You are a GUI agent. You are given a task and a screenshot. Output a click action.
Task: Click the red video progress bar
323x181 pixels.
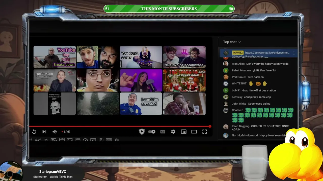coord(119,126)
